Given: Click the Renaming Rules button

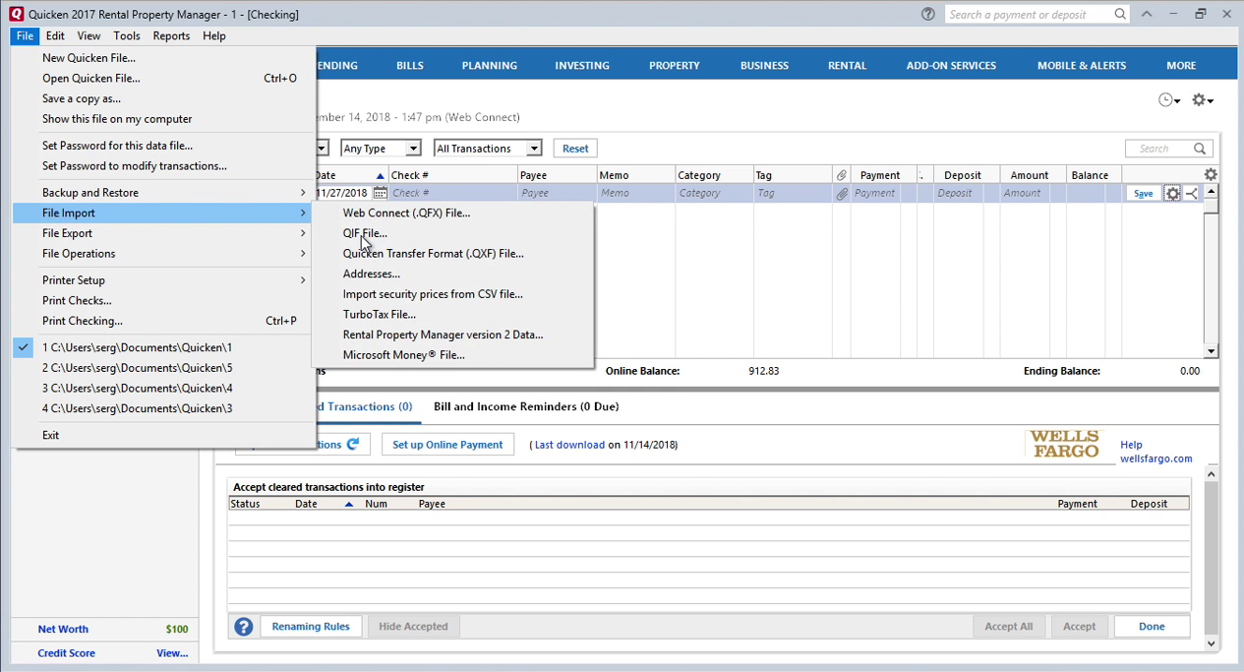Looking at the screenshot, I should (x=311, y=626).
